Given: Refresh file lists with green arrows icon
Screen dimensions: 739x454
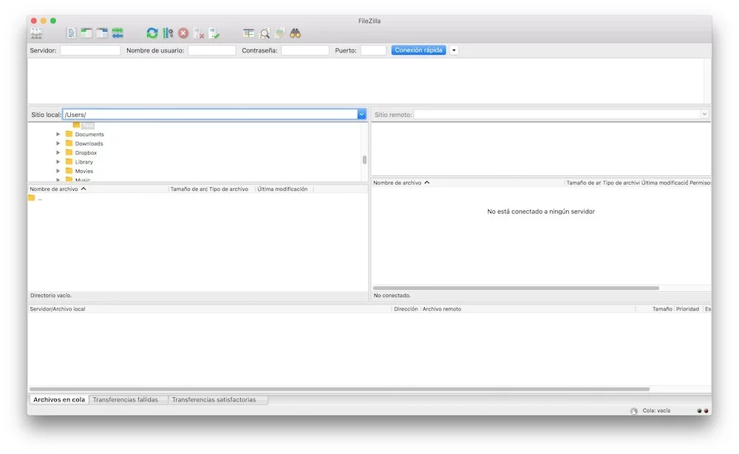Looking at the screenshot, I should pyautogui.click(x=151, y=33).
